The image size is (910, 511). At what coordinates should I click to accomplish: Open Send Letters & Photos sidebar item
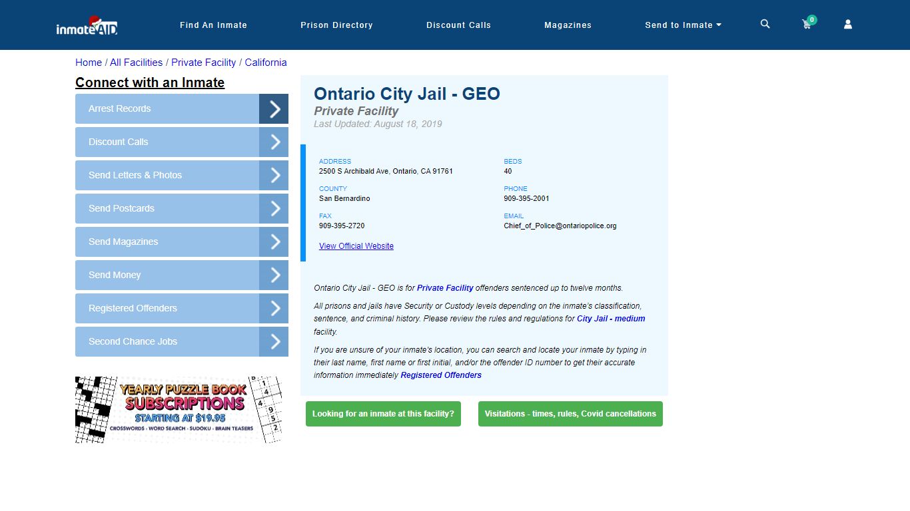pyautogui.click(x=167, y=175)
